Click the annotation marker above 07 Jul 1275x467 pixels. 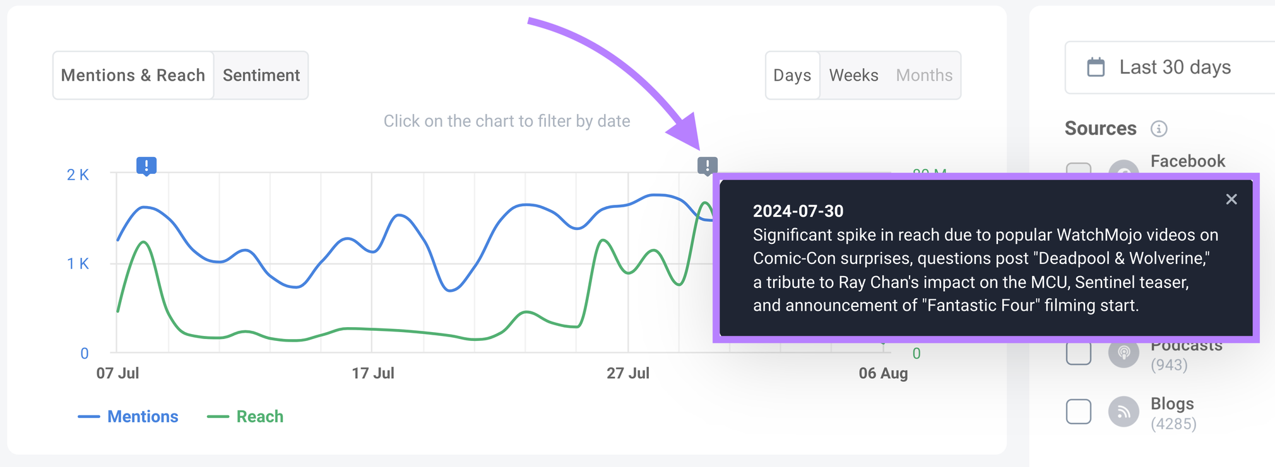[x=146, y=164]
